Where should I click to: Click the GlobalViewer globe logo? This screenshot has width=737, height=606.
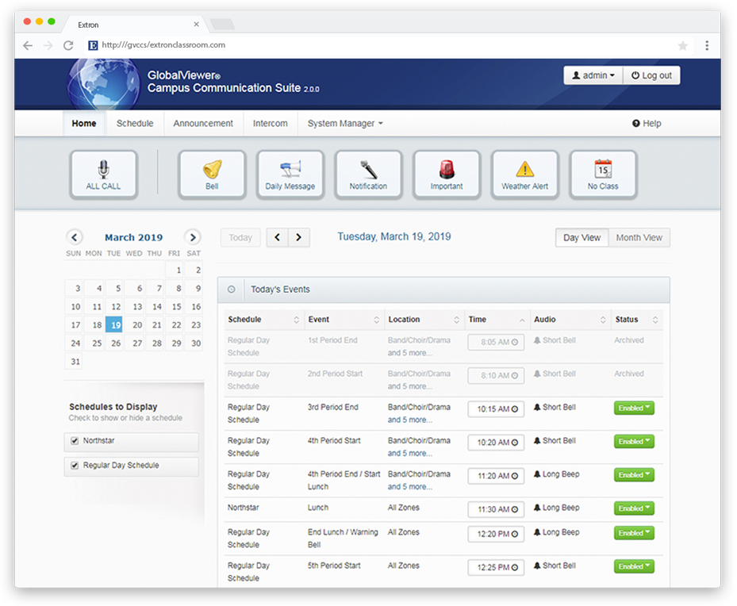point(103,85)
